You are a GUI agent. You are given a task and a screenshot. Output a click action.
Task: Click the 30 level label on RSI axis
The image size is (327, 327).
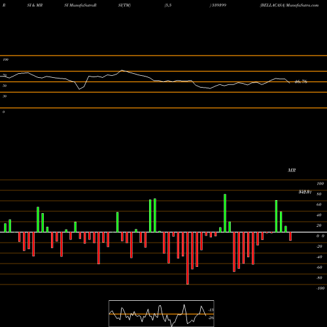(x=5, y=96)
